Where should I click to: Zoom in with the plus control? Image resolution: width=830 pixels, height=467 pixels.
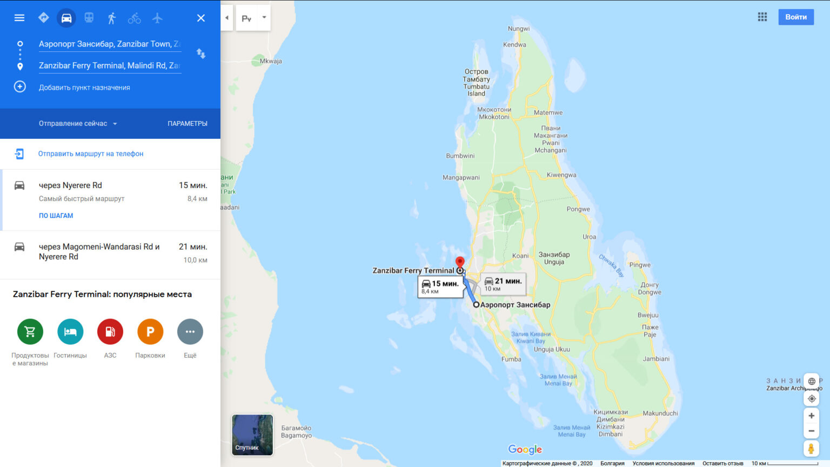[x=811, y=416]
